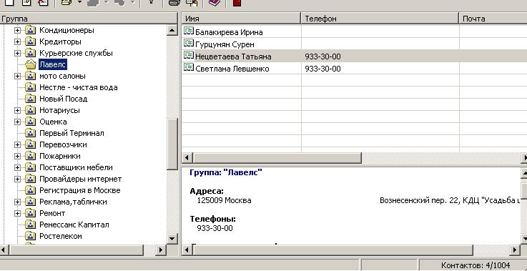Select contact Светлана Левшенко in the list
The image size is (527, 271).
(232, 69)
